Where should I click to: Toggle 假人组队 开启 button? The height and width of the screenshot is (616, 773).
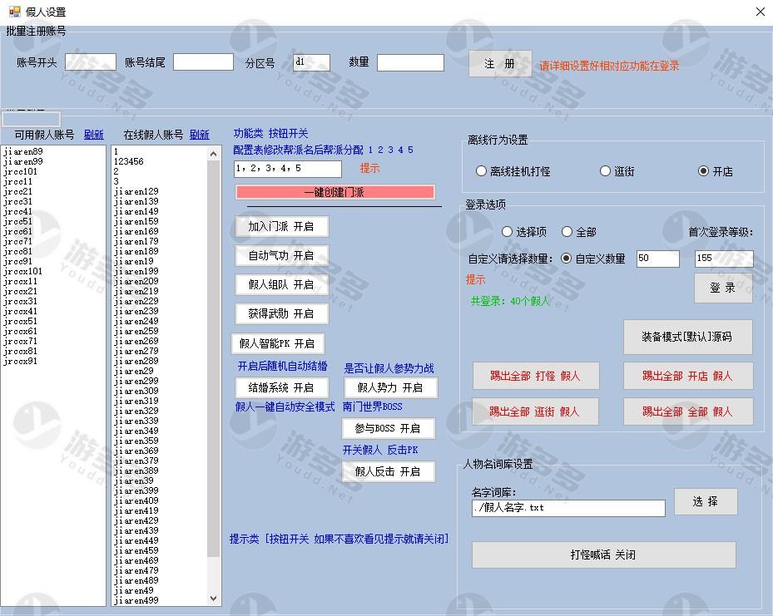click(281, 284)
